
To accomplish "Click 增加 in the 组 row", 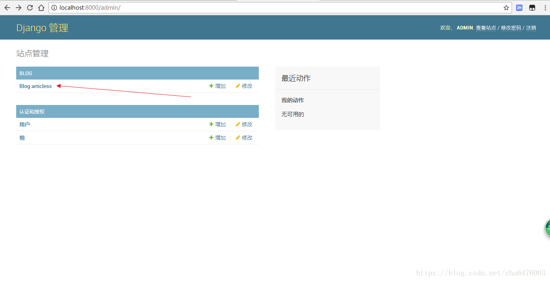I will (x=218, y=138).
